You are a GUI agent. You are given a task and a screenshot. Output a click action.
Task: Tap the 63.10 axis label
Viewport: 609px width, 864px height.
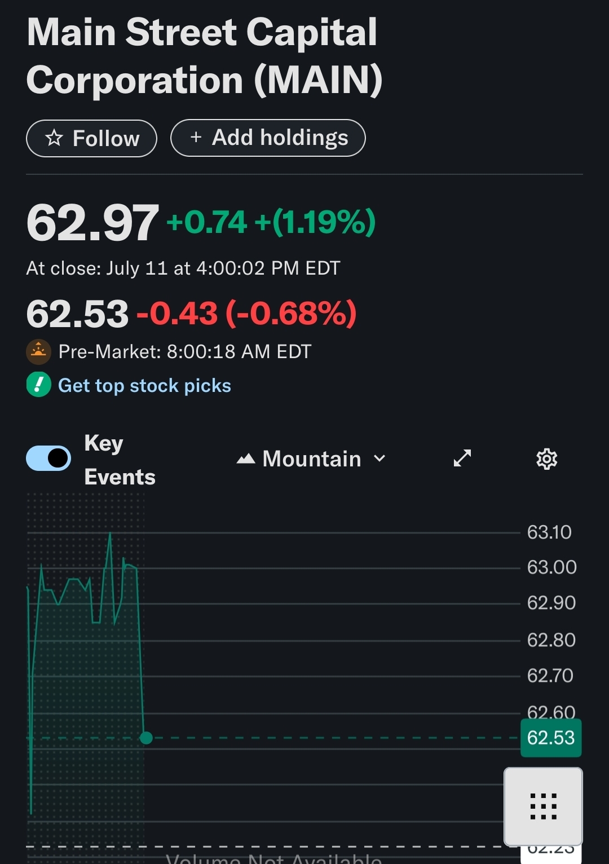click(x=550, y=532)
